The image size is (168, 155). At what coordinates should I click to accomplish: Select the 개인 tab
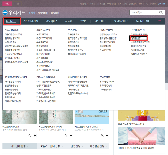7,4
